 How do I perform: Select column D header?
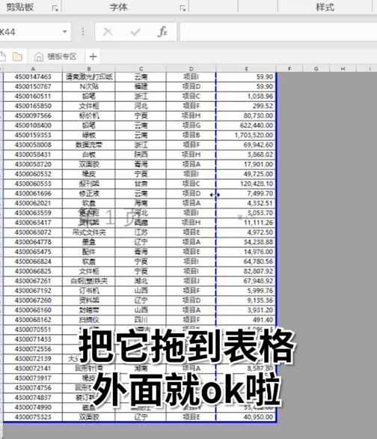point(191,69)
